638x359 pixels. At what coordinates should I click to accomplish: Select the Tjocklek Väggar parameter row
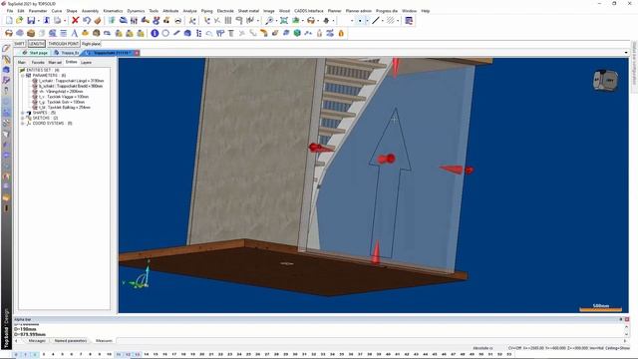pyautogui.click(x=61, y=97)
